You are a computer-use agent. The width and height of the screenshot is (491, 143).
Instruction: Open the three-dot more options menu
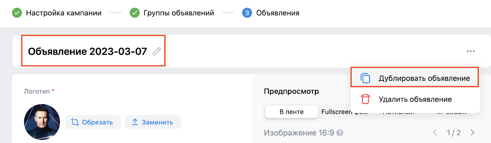pyautogui.click(x=470, y=51)
